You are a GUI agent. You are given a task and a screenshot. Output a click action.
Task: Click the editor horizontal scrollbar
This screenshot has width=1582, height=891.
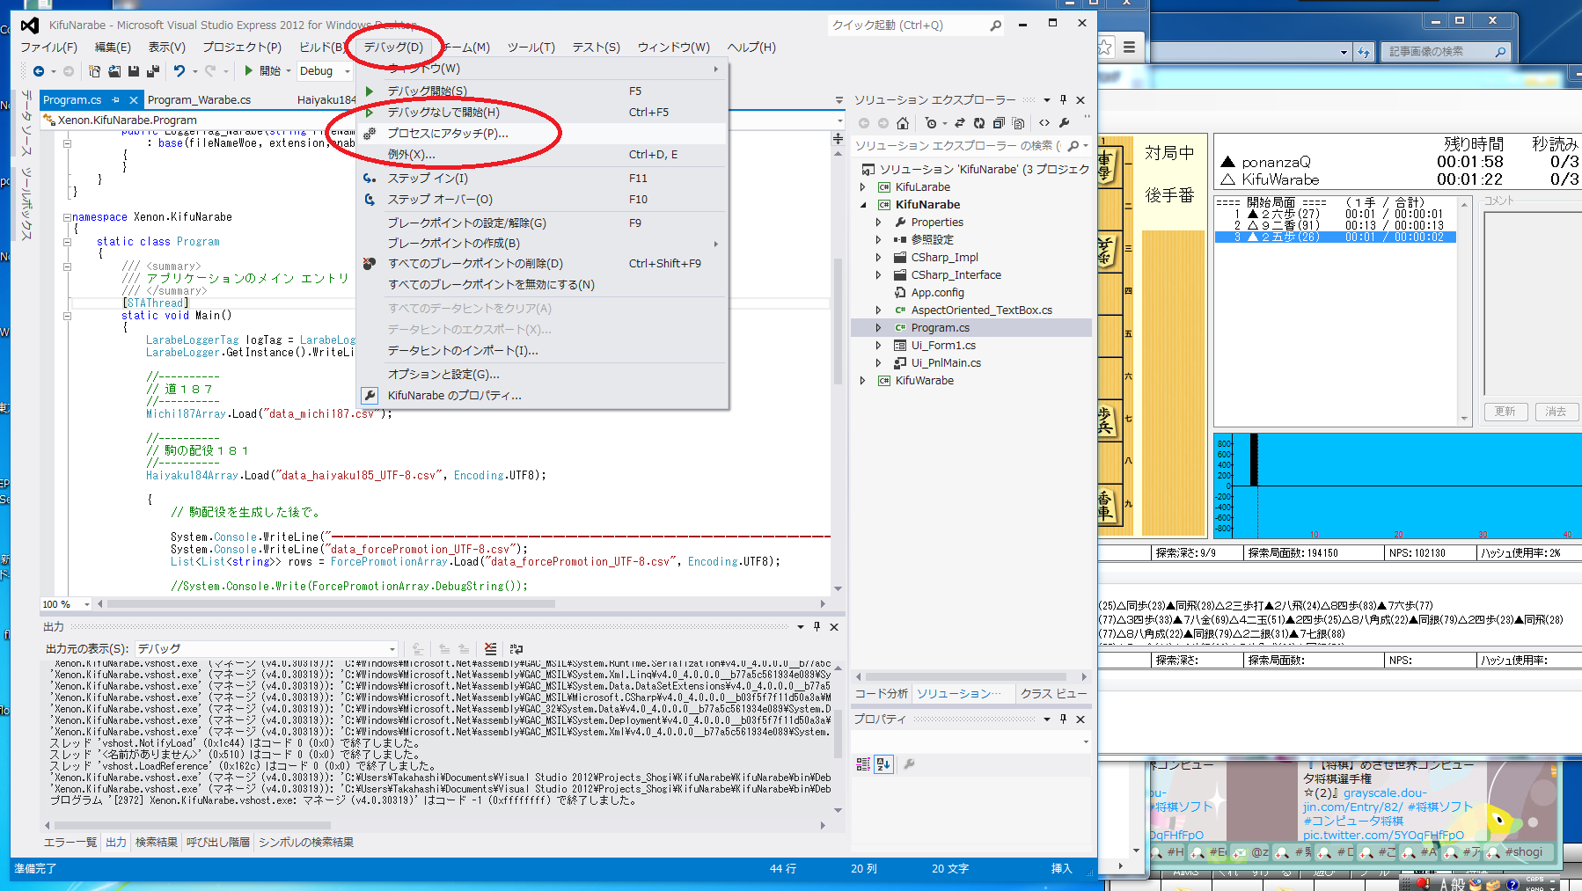point(330,604)
